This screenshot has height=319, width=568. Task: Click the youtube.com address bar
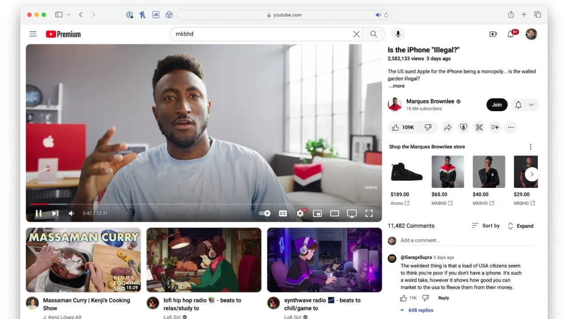284,15
